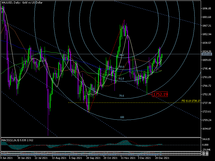Image resolution: width=215 pixels, height=161 pixels.
Task: Click the 50.0 Fibonacci arc label
Action: click(121, 67)
